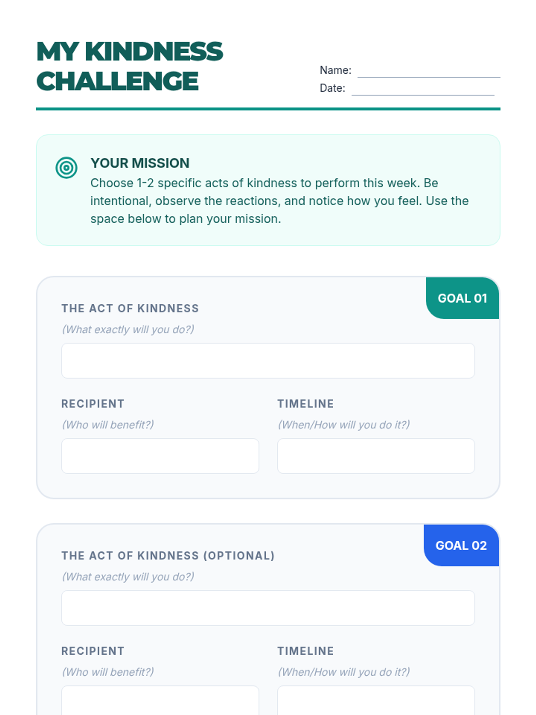Click the target icon beside Your Mission

(x=66, y=168)
